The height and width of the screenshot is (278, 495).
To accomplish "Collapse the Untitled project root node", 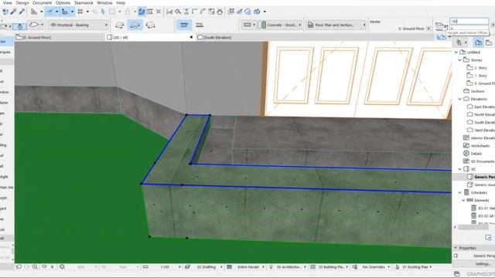I will (x=456, y=53).
